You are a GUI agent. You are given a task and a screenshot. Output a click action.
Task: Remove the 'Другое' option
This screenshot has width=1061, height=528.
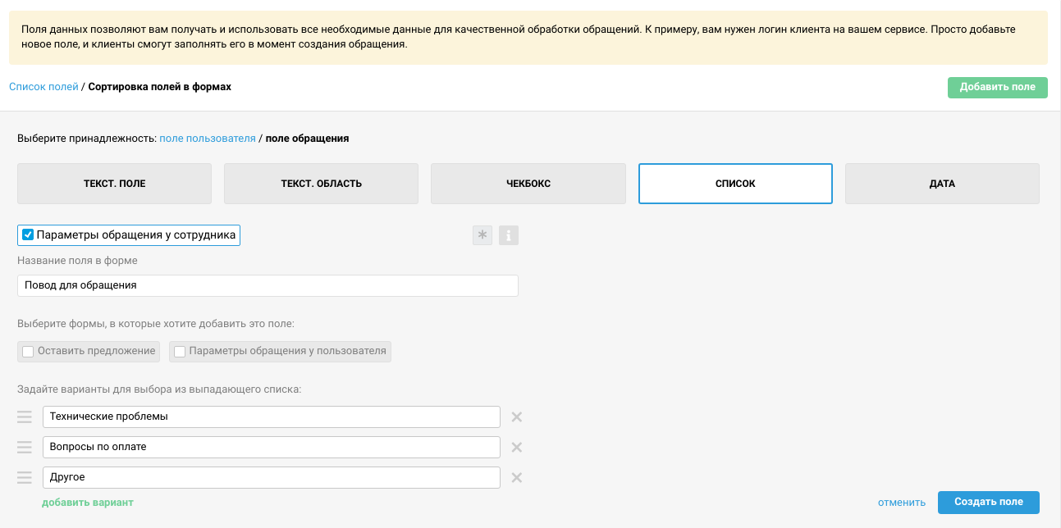(517, 477)
